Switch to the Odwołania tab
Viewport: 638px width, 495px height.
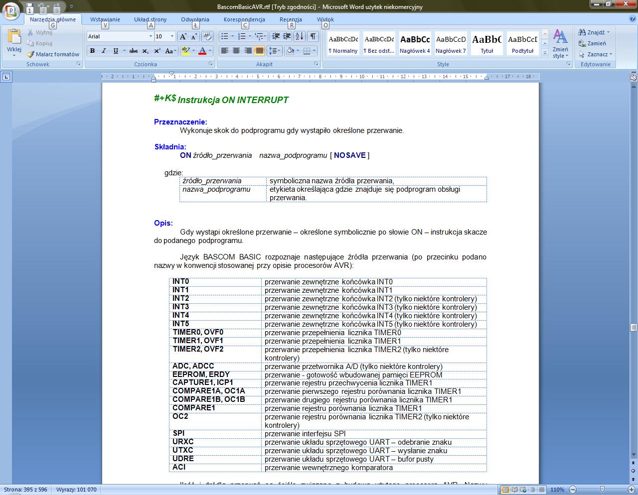click(195, 19)
